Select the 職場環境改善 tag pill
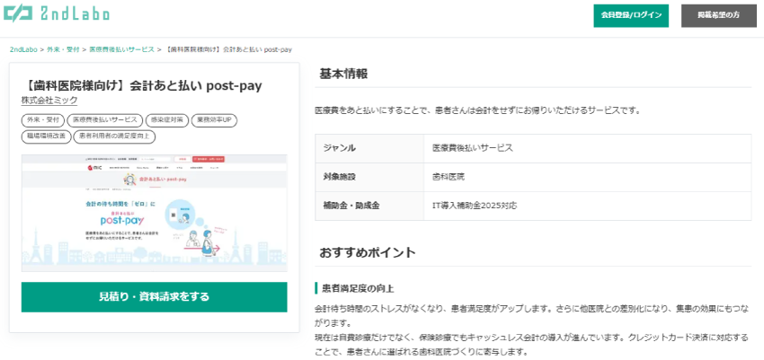This screenshot has height=360, width=764. coord(45,136)
